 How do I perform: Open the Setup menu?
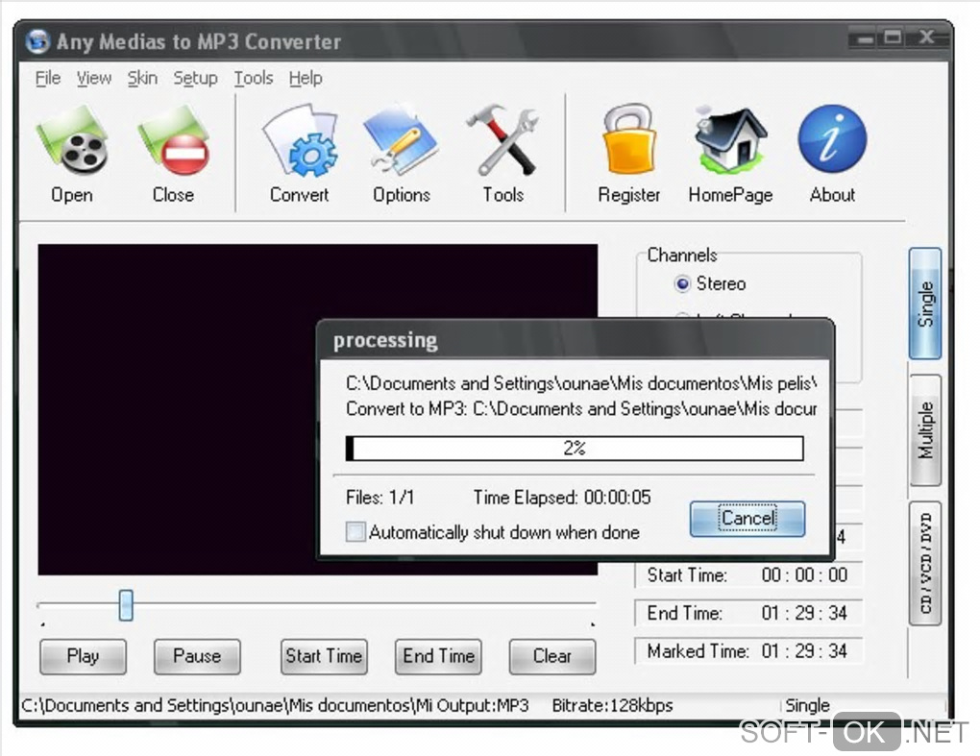(196, 78)
